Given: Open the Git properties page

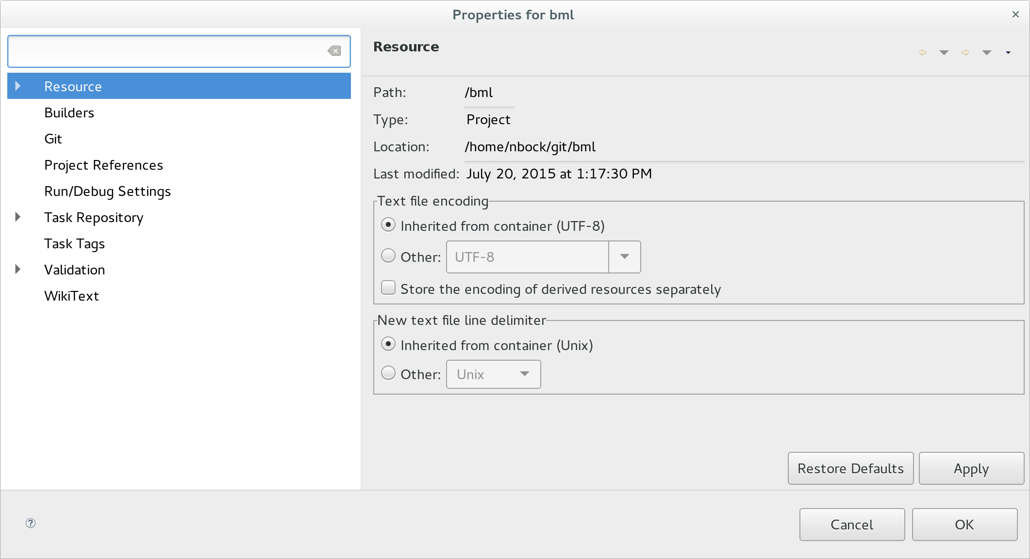Looking at the screenshot, I should pos(53,139).
